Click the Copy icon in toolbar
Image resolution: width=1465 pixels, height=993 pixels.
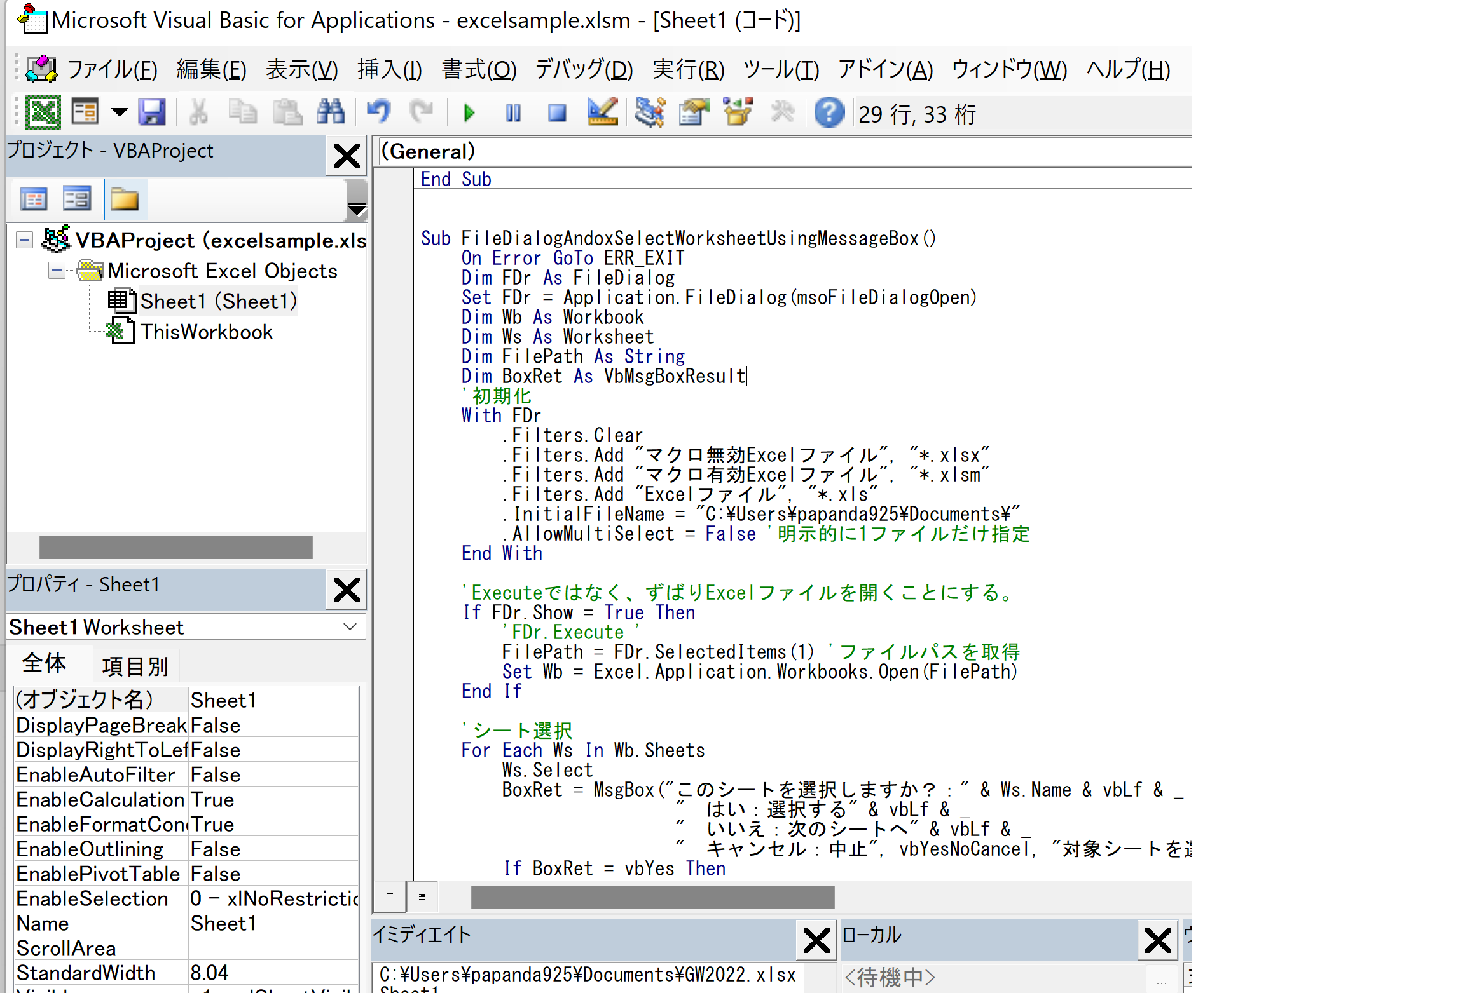tap(243, 113)
